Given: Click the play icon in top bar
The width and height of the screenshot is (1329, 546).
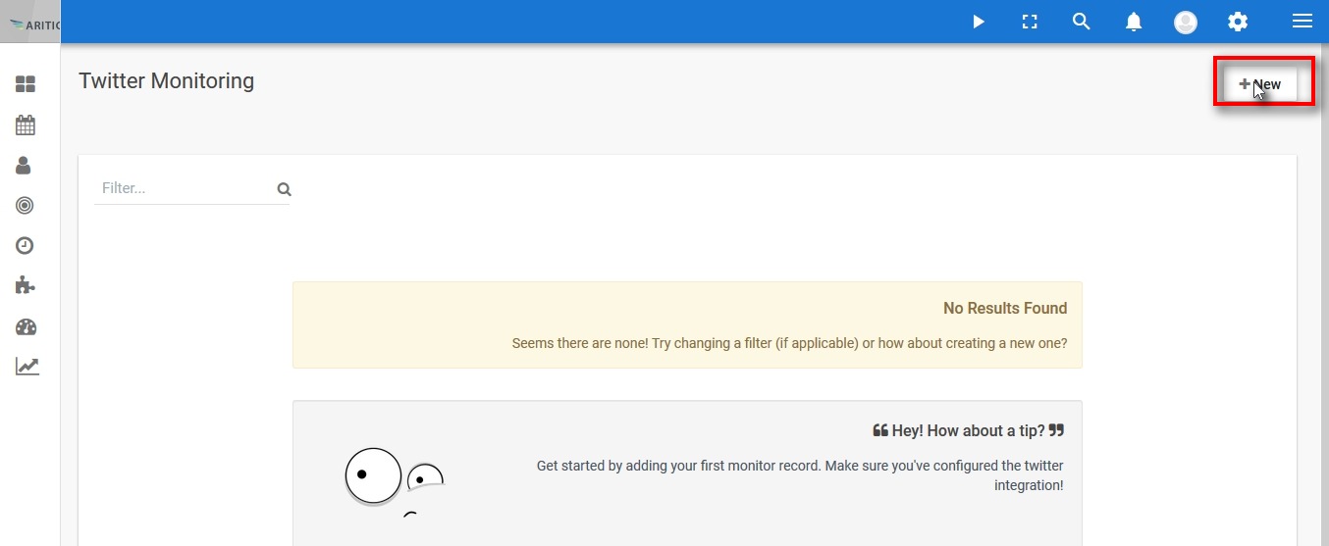Looking at the screenshot, I should pos(979,22).
